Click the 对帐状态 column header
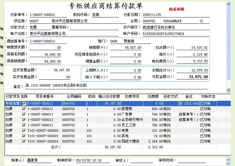This screenshot has height=166, width=235. tap(208, 97)
